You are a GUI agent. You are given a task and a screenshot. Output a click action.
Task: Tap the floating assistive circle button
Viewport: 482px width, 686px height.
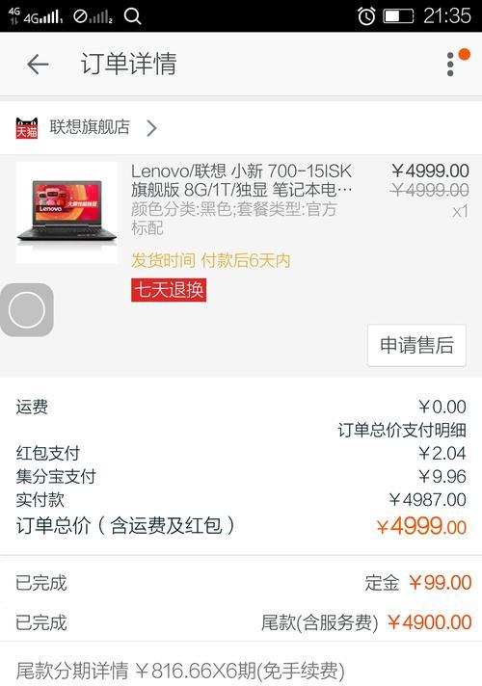27,309
